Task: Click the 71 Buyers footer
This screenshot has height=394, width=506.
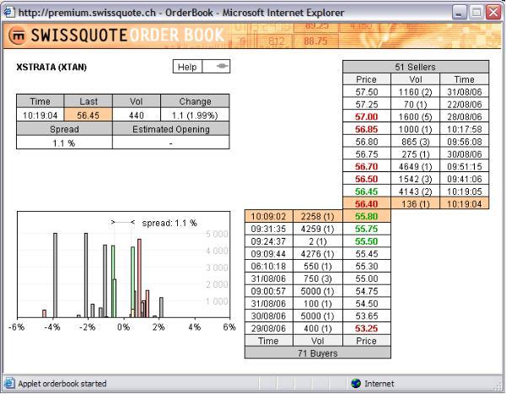Action: [x=318, y=353]
